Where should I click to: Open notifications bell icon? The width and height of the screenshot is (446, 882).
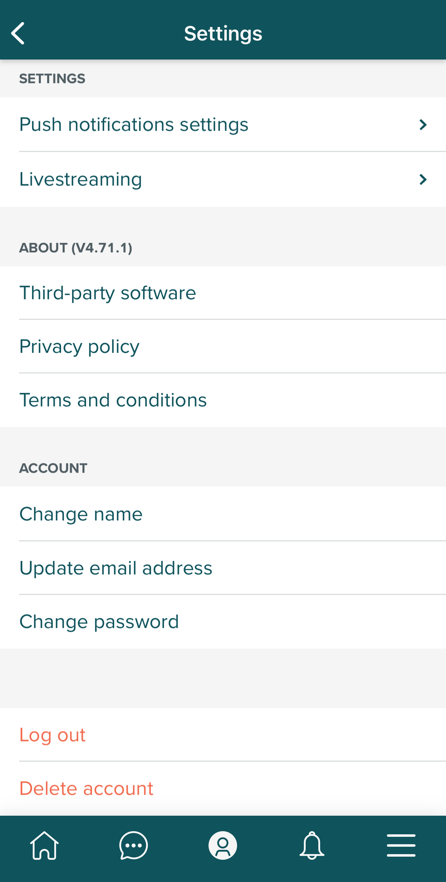(x=312, y=845)
